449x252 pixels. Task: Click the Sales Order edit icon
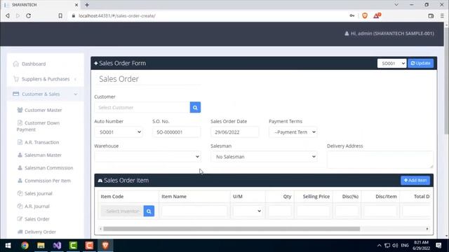tap(20, 219)
